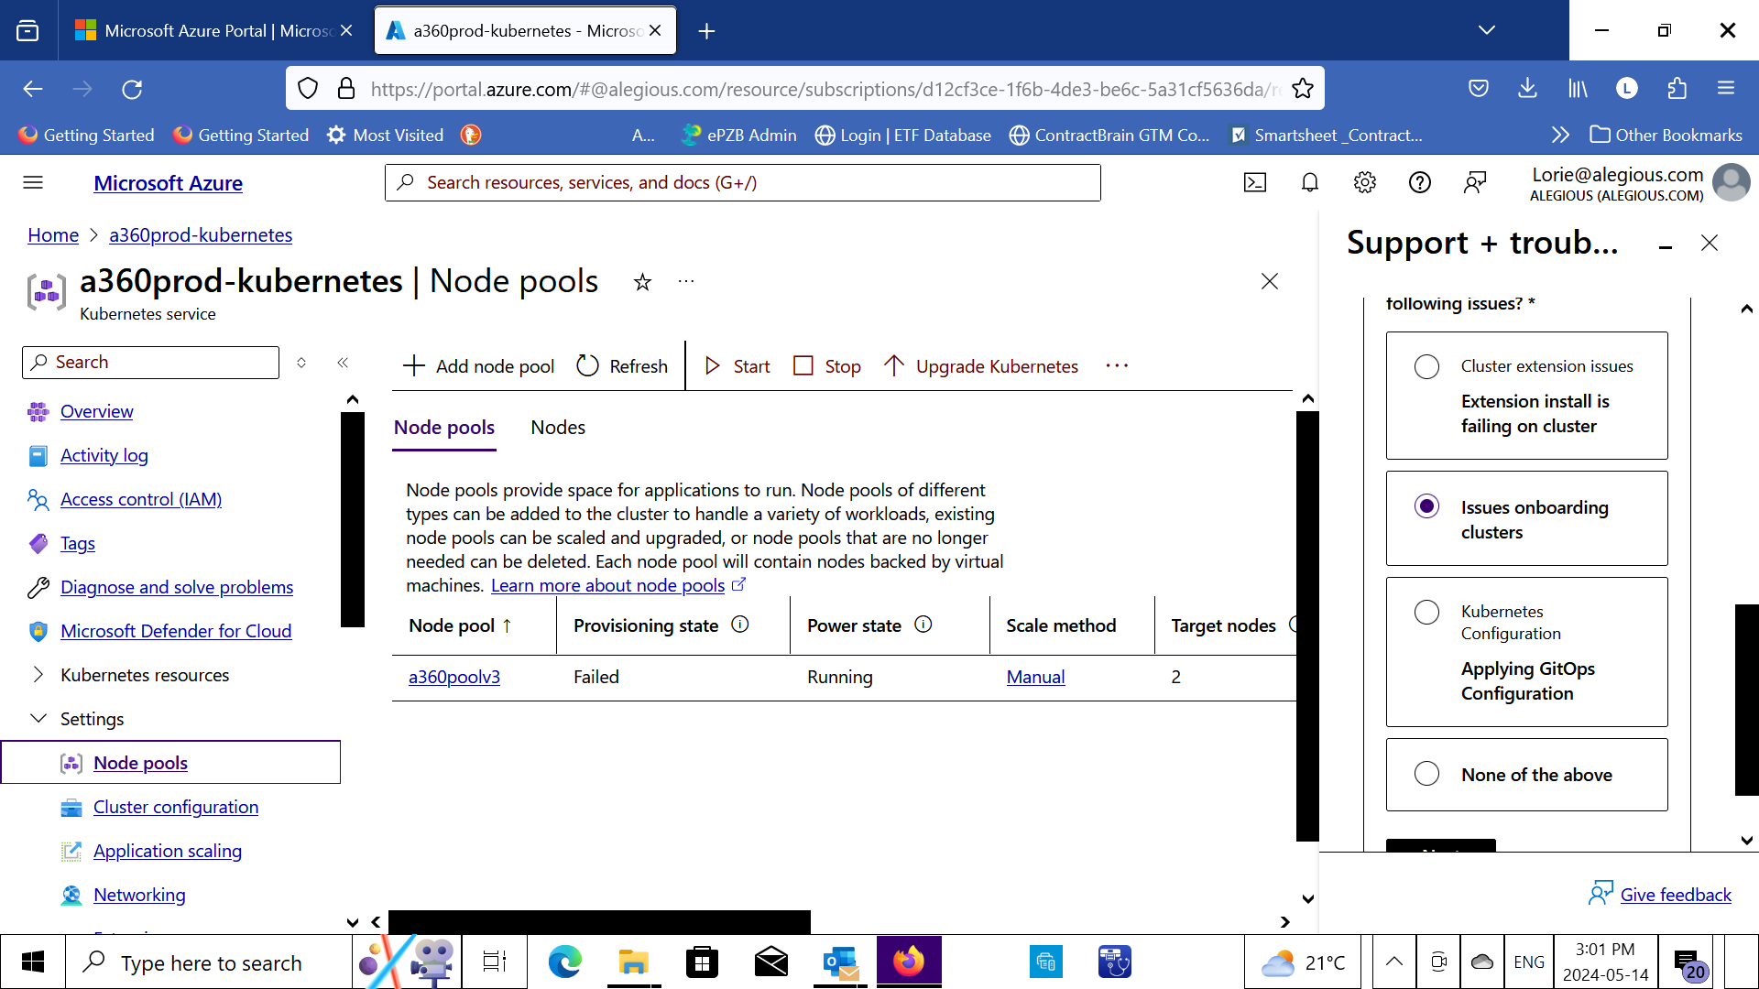
Task: Open Microsoft Edge from the taskbar
Action: pos(564,962)
